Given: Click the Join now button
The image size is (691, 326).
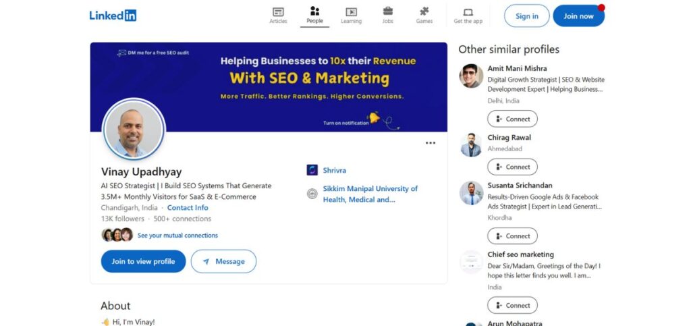Looking at the screenshot, I should pos(578,16).
